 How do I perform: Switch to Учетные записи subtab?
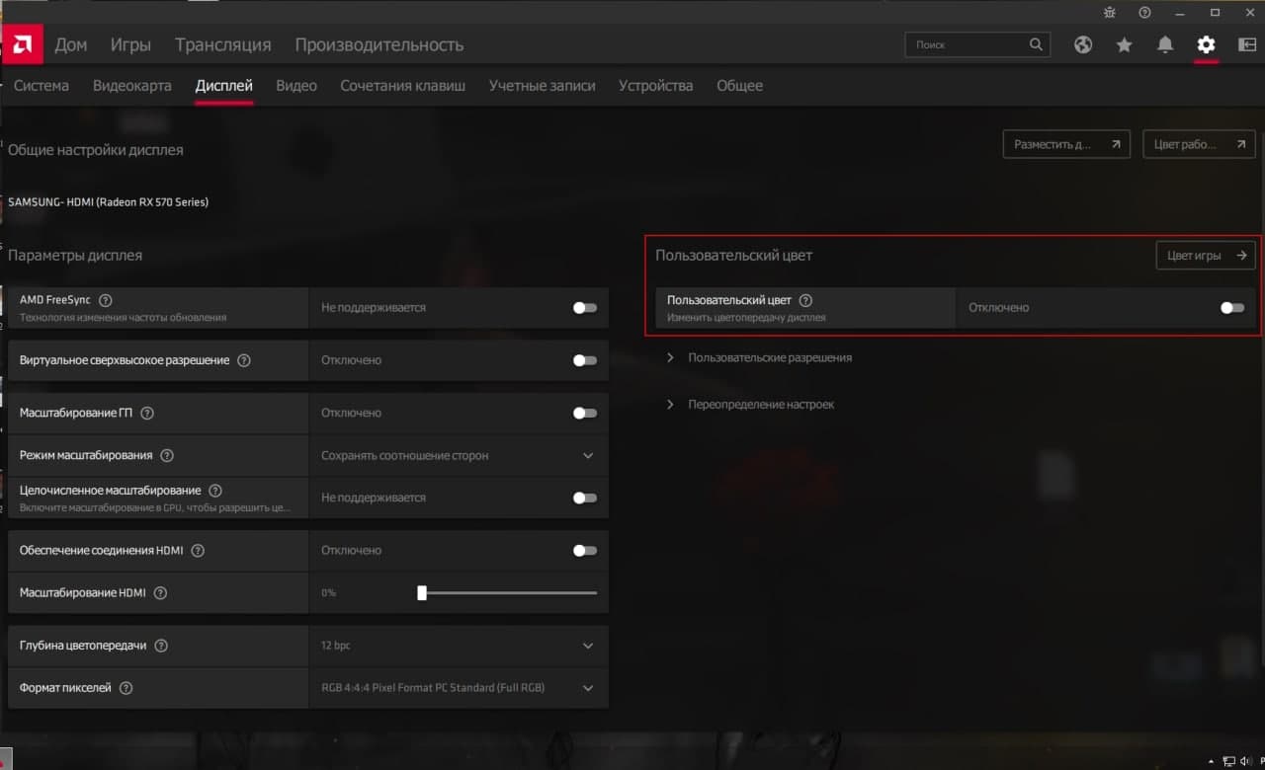(x=542, y=86)
